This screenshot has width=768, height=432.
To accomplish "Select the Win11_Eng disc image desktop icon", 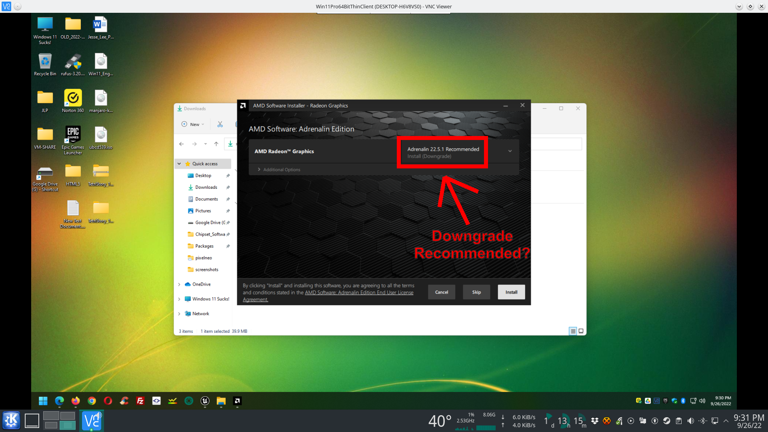I will pyautogui.click(x=101, y=65).
